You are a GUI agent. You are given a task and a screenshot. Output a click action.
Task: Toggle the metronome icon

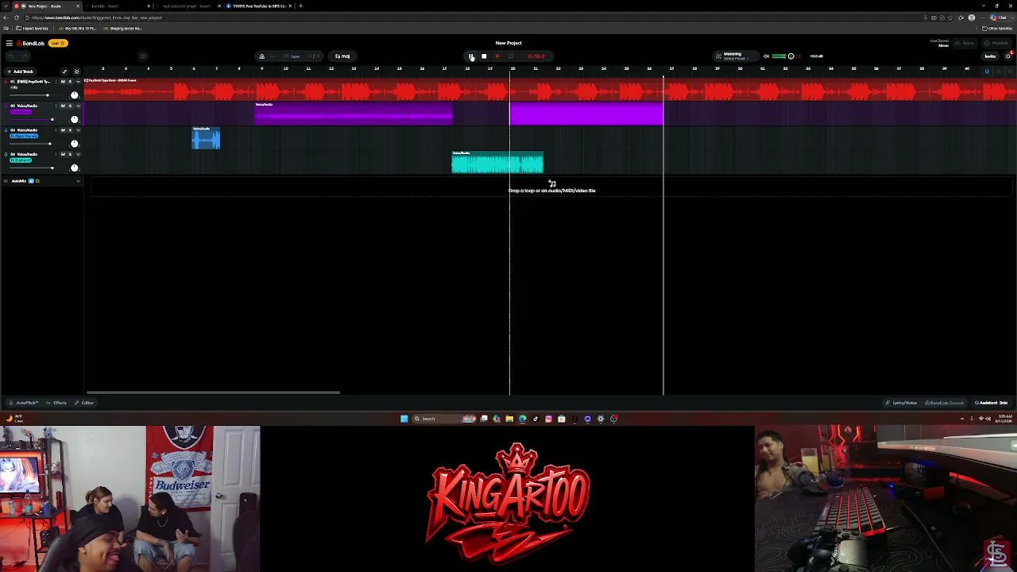(261, 56)
